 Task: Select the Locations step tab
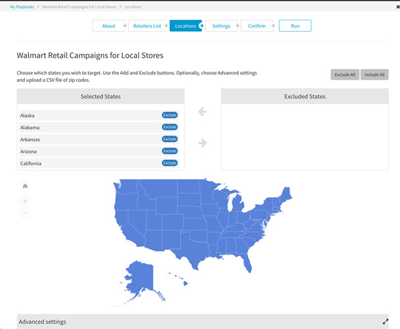point(186,26)
